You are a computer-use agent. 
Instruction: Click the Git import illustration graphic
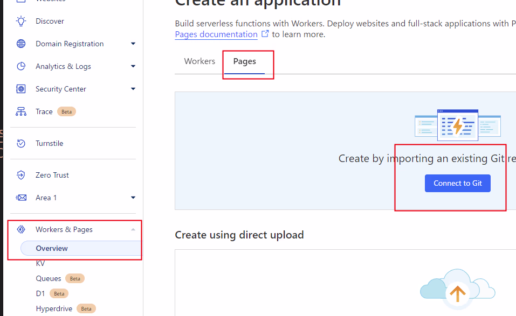pos(458,125)
